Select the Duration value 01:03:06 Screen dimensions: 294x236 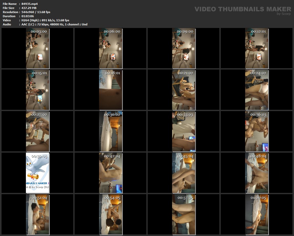(28, 16)
